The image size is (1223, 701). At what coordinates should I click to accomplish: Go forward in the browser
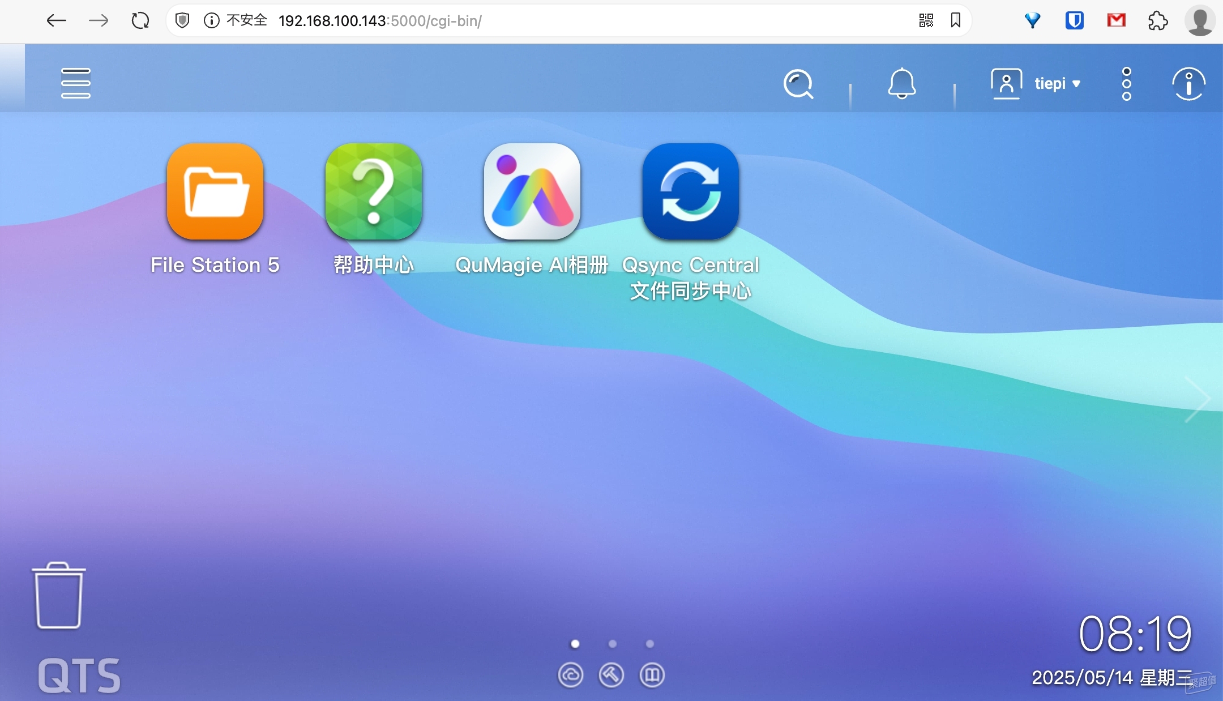[99, 21]
